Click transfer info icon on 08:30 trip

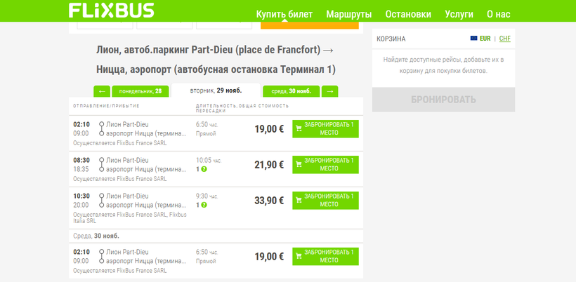(x=204, y=169)
